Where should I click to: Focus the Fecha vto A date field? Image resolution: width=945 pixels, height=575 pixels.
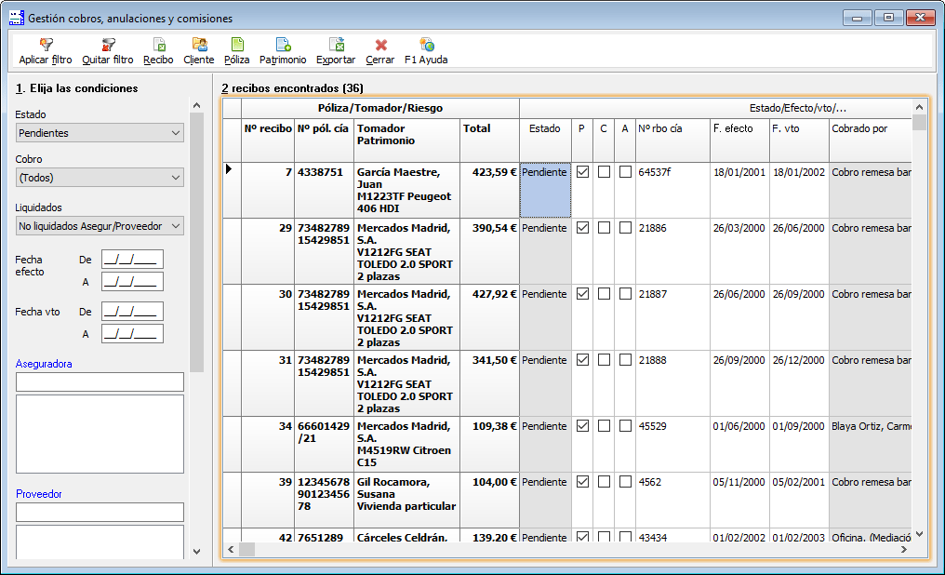point(132,333)
